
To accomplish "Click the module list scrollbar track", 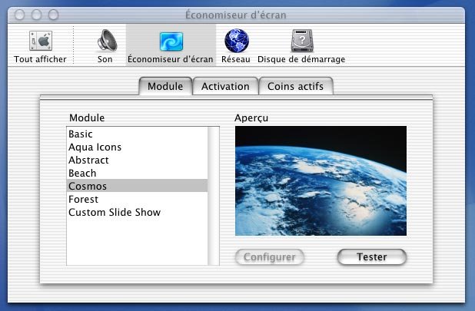I will click(x=213, y=196).
